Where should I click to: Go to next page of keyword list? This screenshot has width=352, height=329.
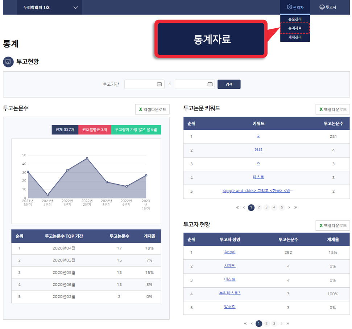(289, 207)
